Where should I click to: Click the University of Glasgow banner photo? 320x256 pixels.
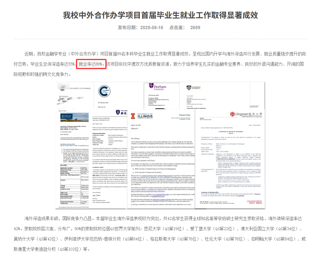74,117
